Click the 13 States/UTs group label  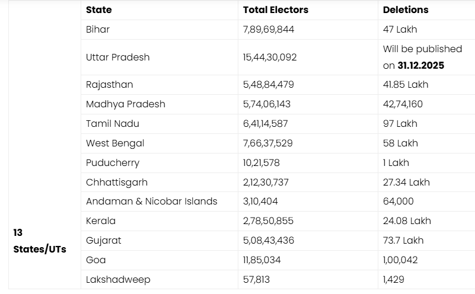click(39, 241)
